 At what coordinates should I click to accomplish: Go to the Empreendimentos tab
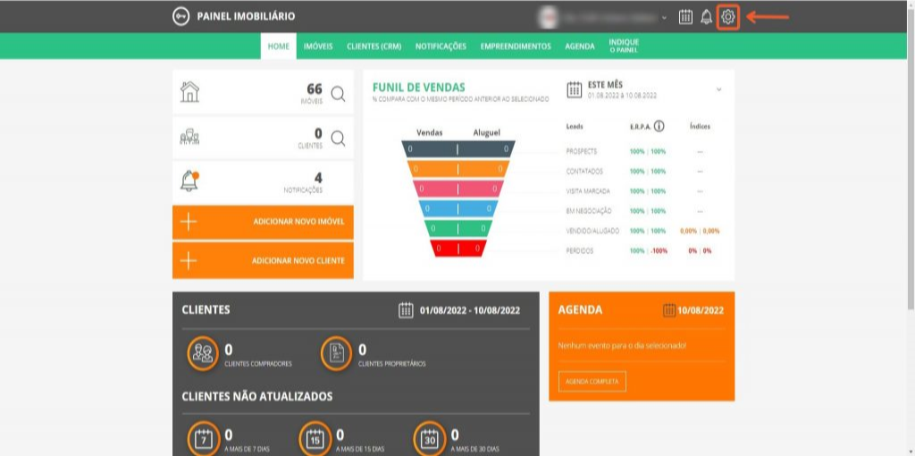click(x=516, y=46)
